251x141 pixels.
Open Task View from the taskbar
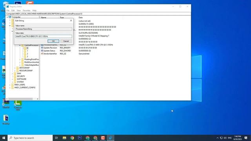coord(56,138)
